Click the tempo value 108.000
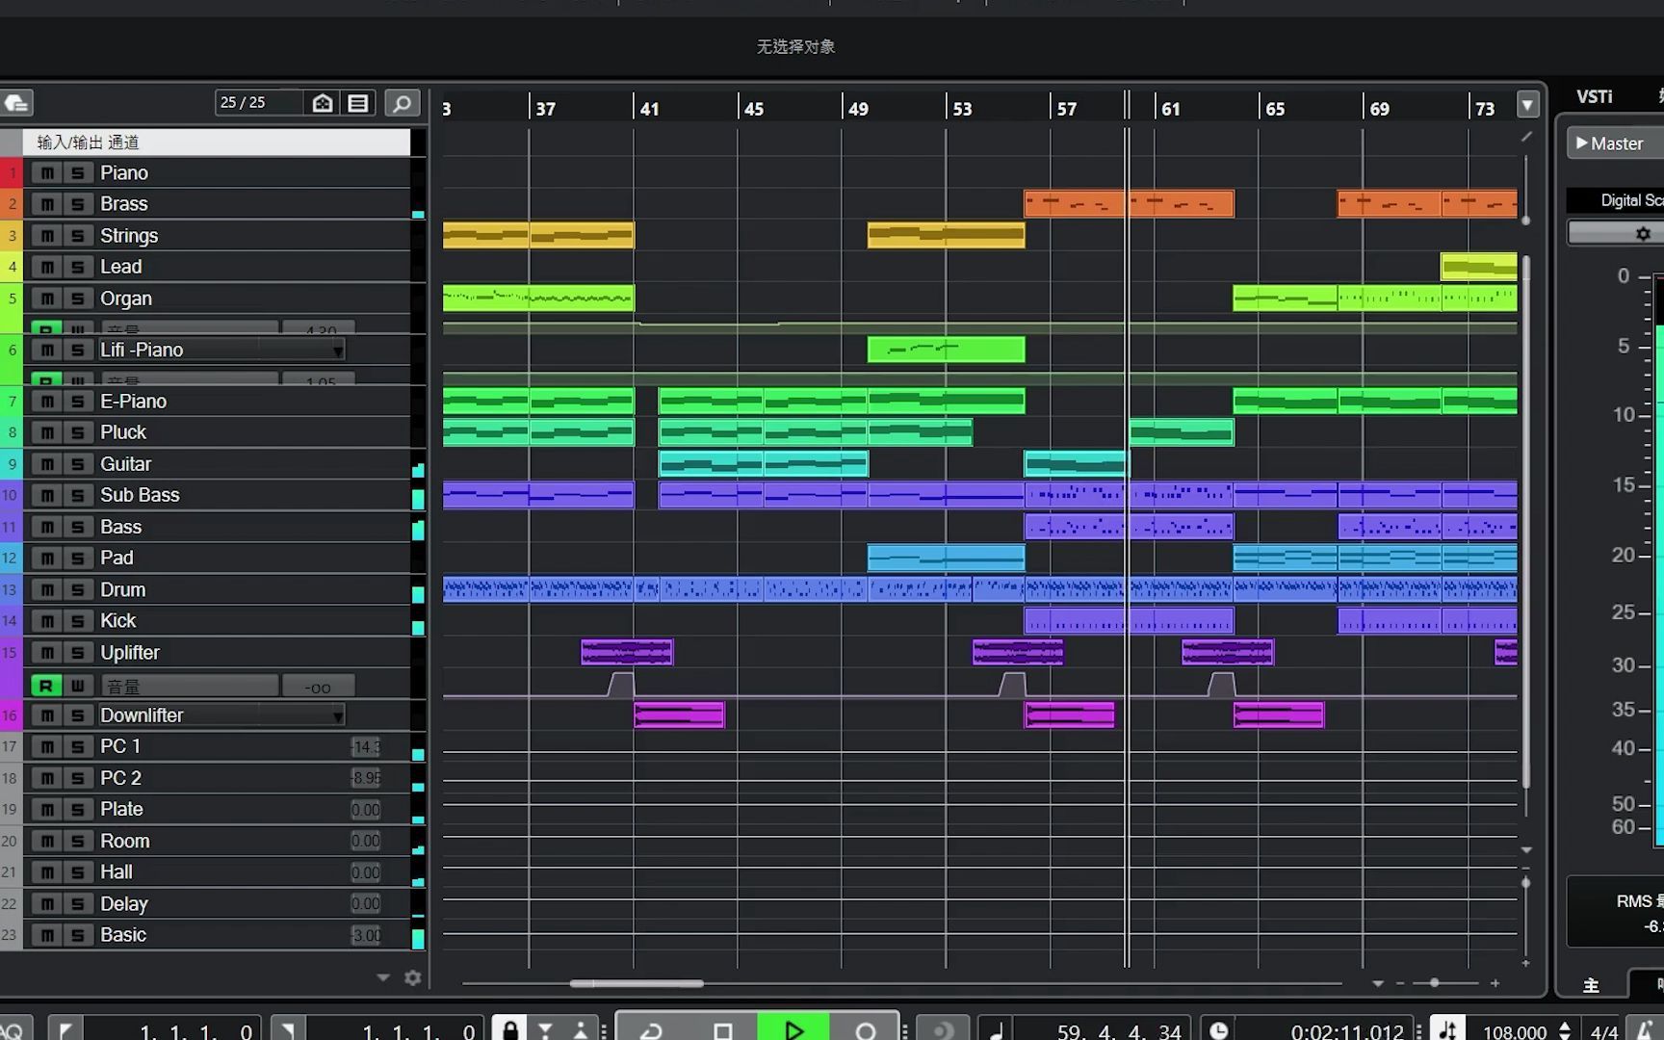 [1515, 1031]
